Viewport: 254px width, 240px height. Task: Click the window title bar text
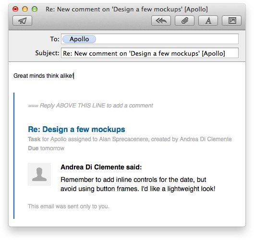127,10
